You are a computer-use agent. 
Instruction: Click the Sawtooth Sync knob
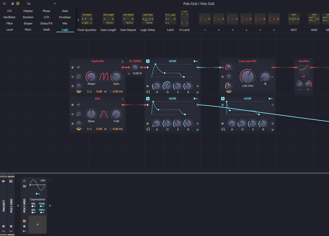[116, 76]
